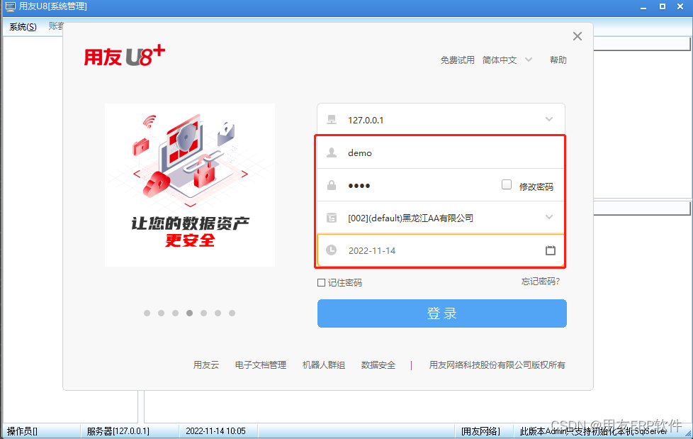Click the 用友U8+ logo
Viewport: 693px width, 439px height.
pos(125,56)
